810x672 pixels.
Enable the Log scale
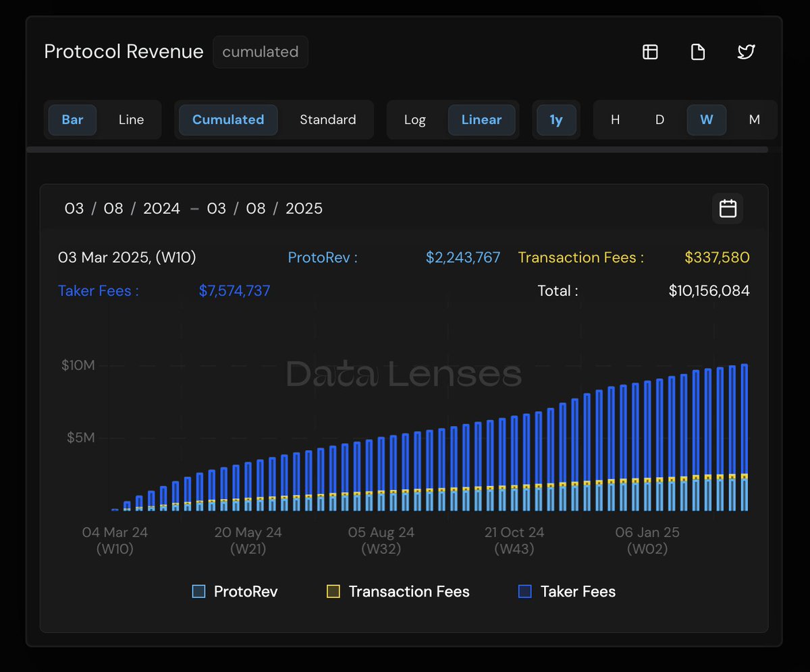point(414,119)
